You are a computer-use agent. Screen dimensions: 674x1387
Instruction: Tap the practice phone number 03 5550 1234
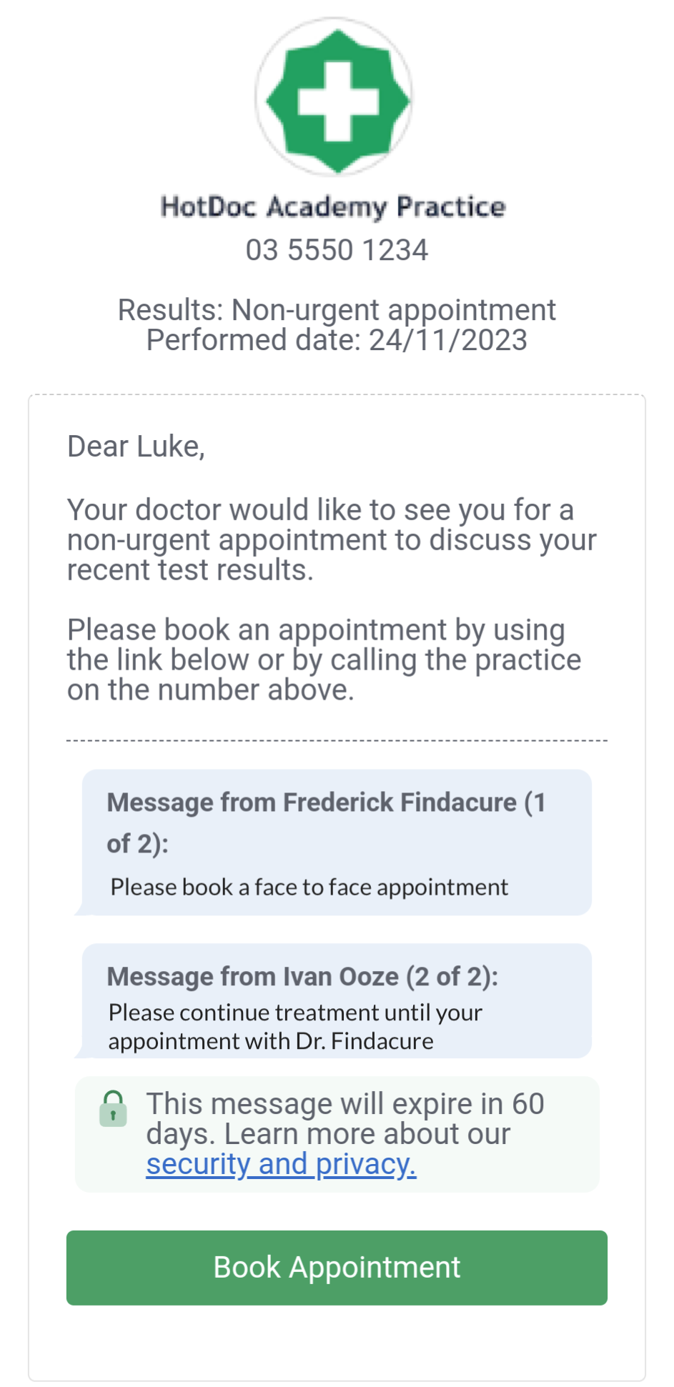click(337, 250)
